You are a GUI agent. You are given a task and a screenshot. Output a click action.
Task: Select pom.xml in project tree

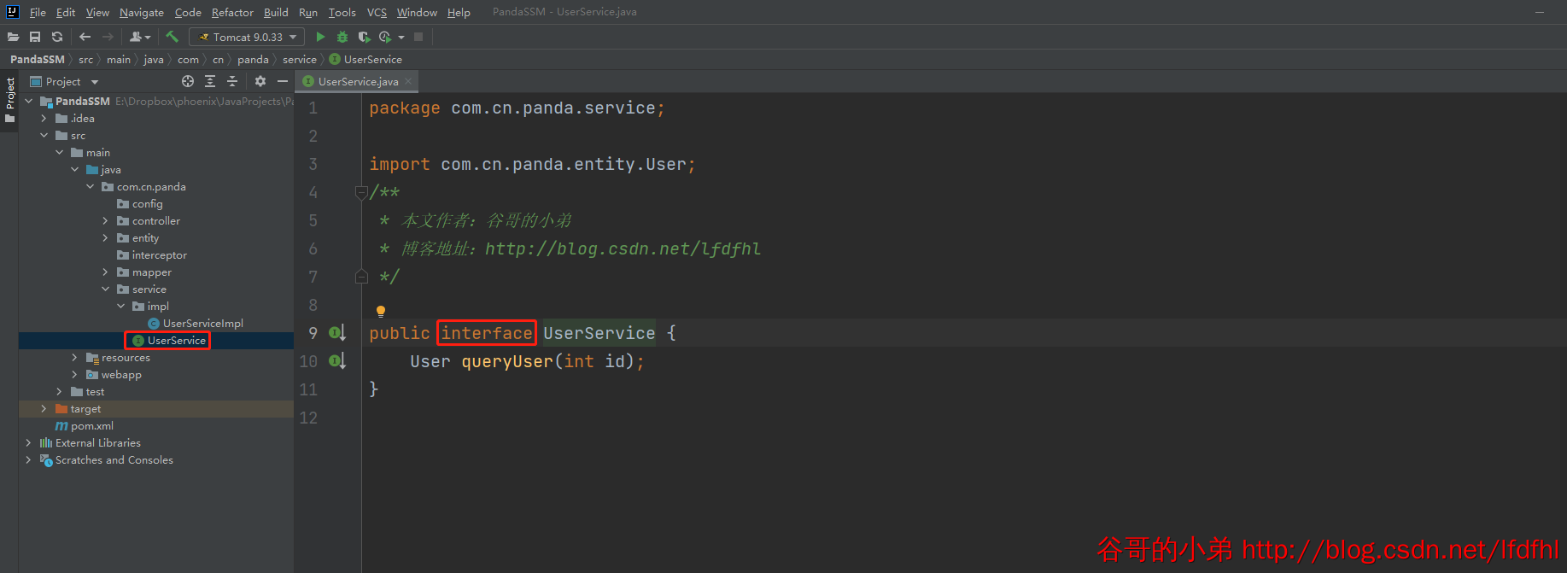84,425
